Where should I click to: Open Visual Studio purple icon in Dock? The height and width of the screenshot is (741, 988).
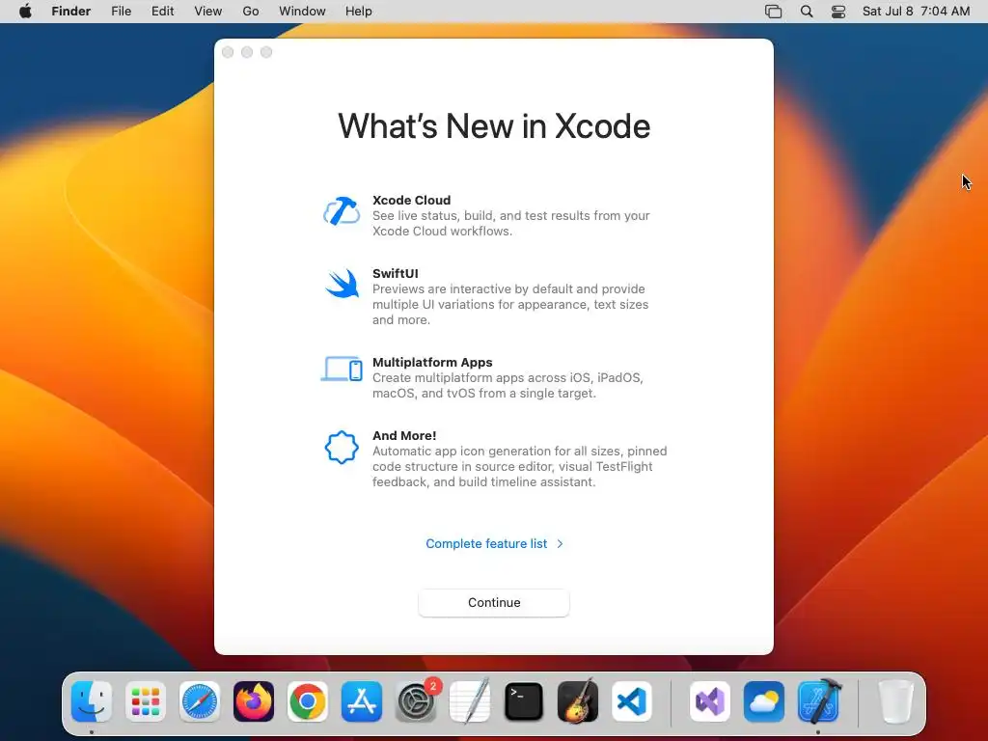coord(710,701)
